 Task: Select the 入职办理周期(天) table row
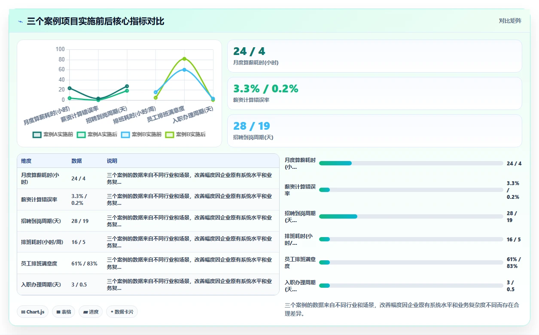(x=148, y=284)
